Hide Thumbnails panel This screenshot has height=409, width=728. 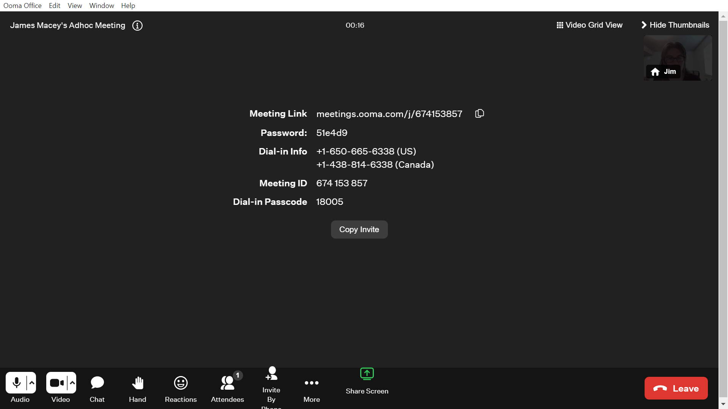[675, 25]
